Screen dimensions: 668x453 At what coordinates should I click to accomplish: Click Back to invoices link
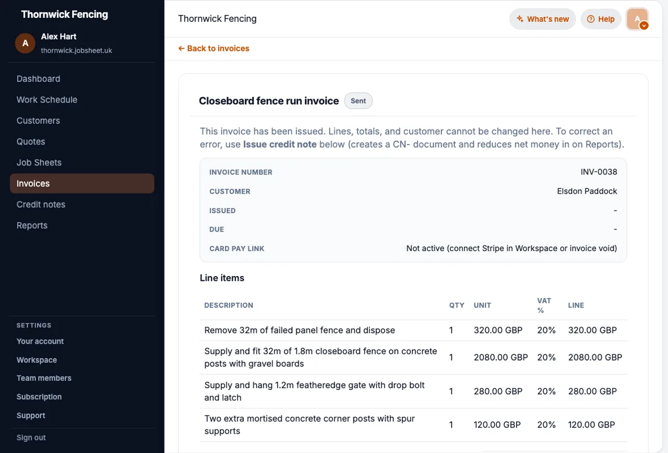pyautogui.click(x=214, y=49)
